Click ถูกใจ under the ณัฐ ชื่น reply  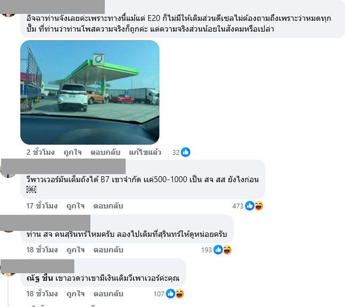75,294
